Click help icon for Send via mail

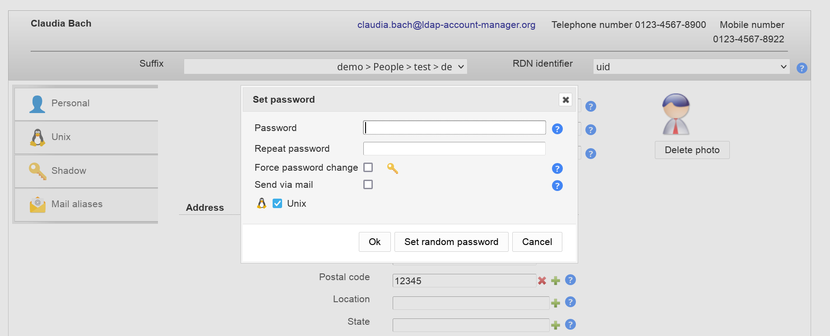pyautogui.click(x=557, y=186)
